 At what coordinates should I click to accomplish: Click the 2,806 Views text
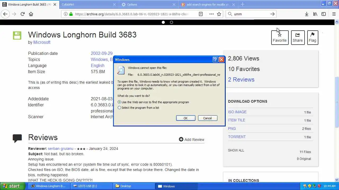pos(244,59)
